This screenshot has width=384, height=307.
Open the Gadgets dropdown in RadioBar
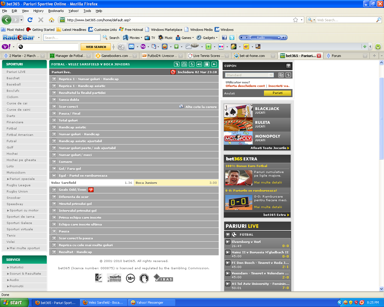[x=207, y=37]
